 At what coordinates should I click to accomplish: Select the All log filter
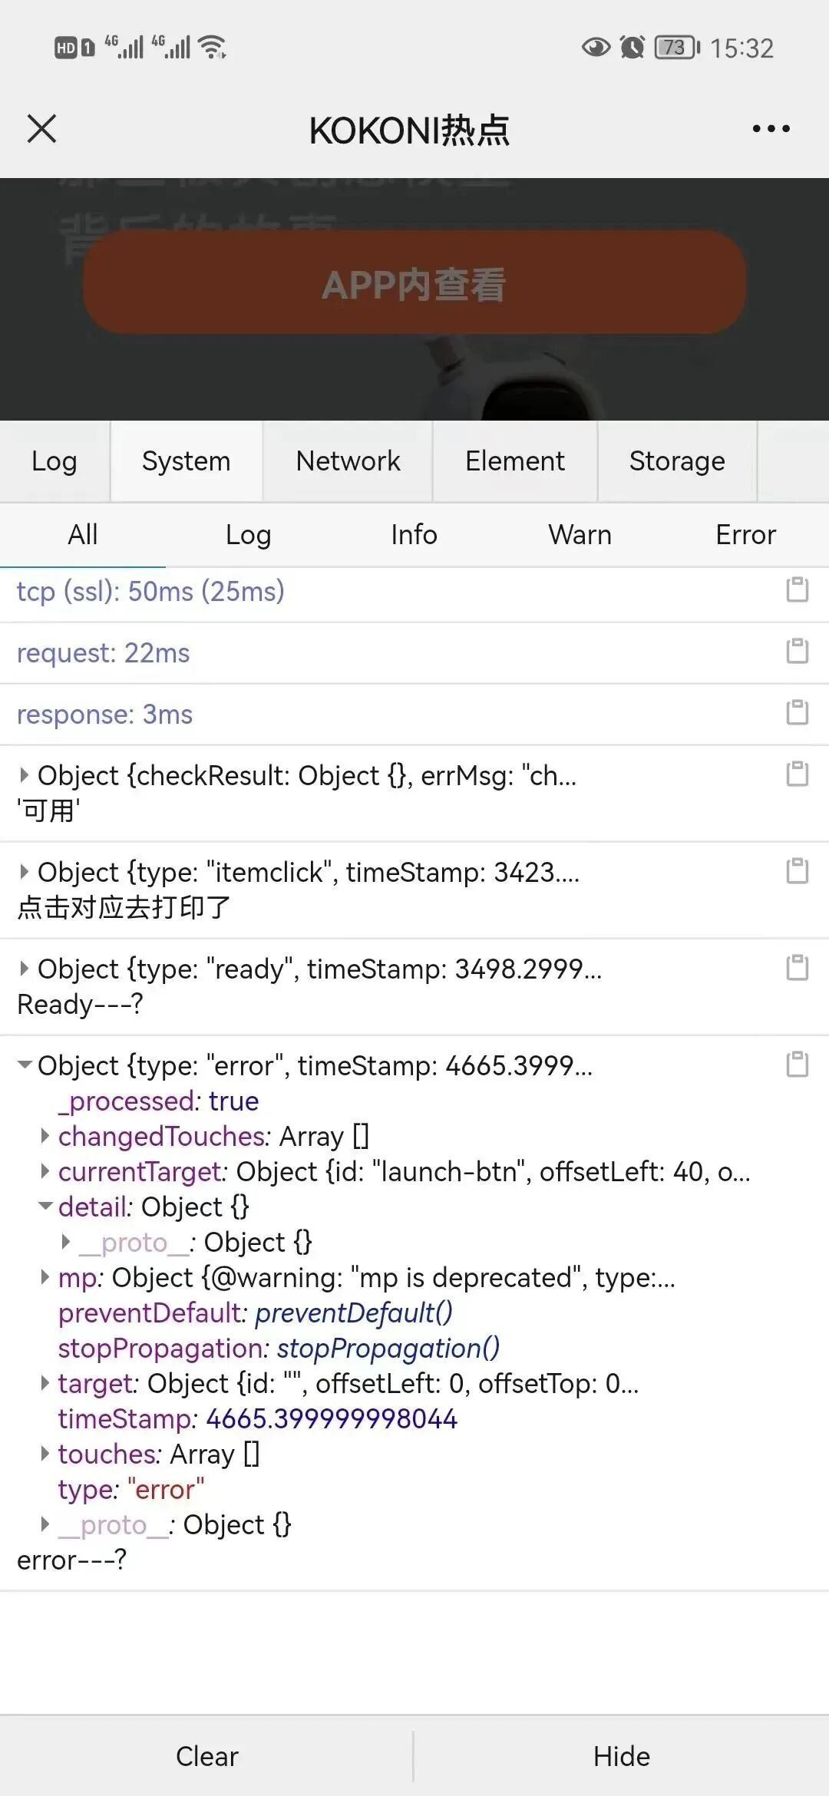pyautogui.click(x=83, y=535)
